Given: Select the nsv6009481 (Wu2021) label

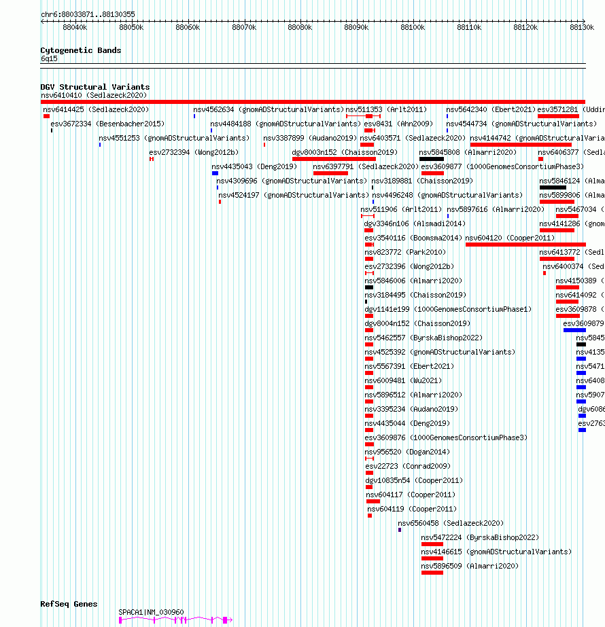Looking at the screenshot, I should (x=403, y=380).
